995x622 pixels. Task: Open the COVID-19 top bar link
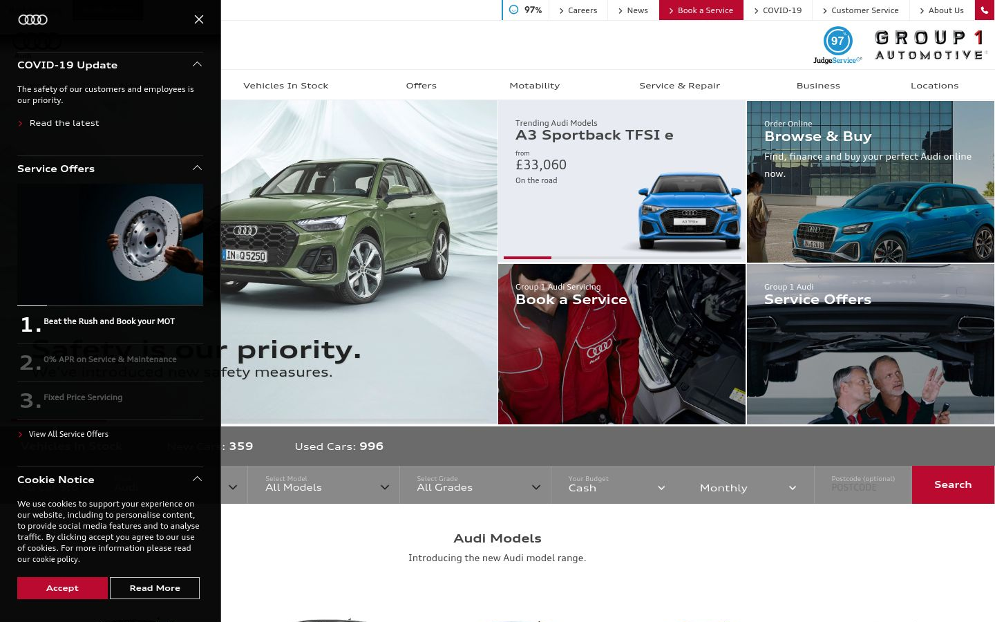point(778,10)
